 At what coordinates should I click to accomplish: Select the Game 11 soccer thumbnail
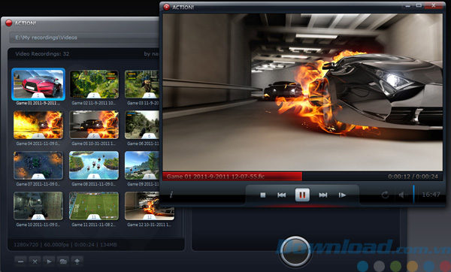pos(94,206)
